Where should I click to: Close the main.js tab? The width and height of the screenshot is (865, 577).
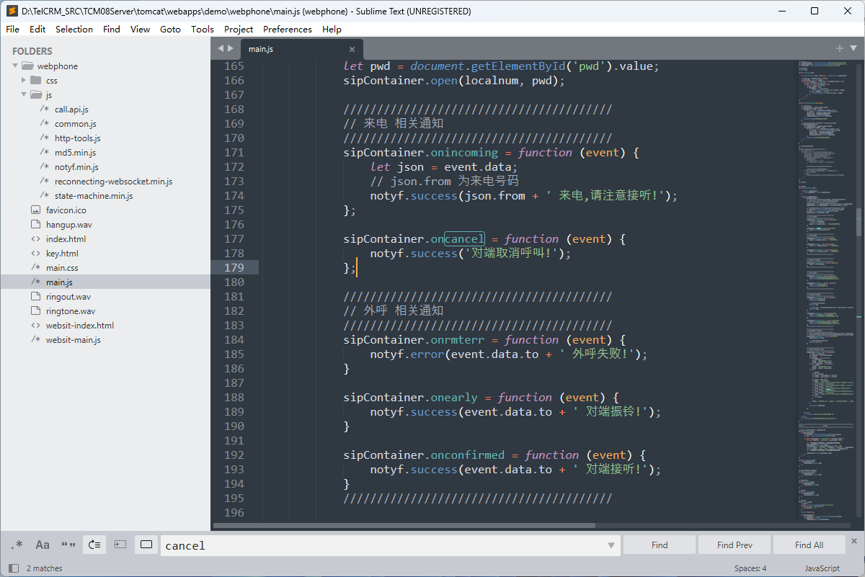[x=352, y=49]
